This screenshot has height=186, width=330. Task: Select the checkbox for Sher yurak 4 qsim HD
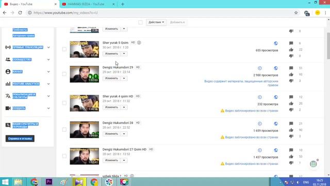[64, 103]
